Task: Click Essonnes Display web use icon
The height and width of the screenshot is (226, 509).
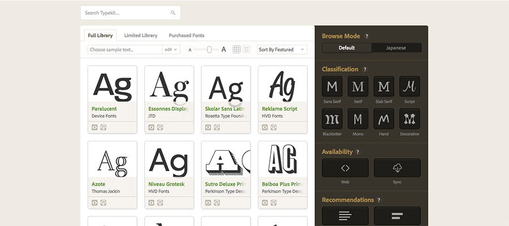Action: pos(151,128)
